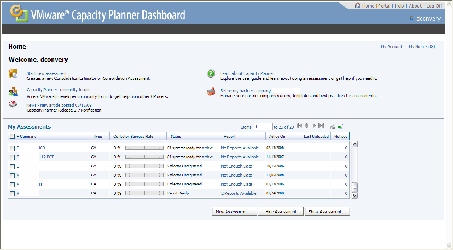This screenshot has width=453, height=250.
Task: Sort by Type column header
Action: point(98,136)
